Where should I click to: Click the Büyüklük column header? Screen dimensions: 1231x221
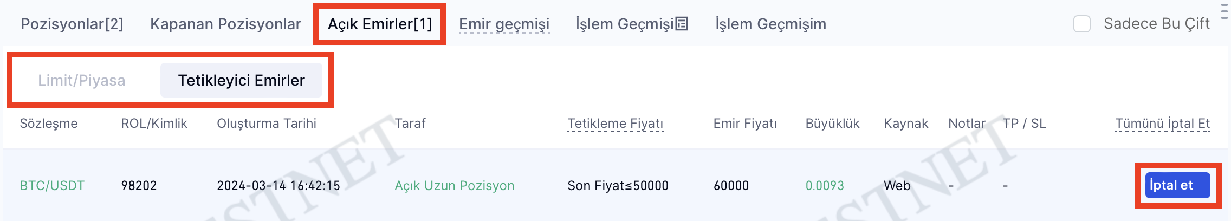(832, 123)
